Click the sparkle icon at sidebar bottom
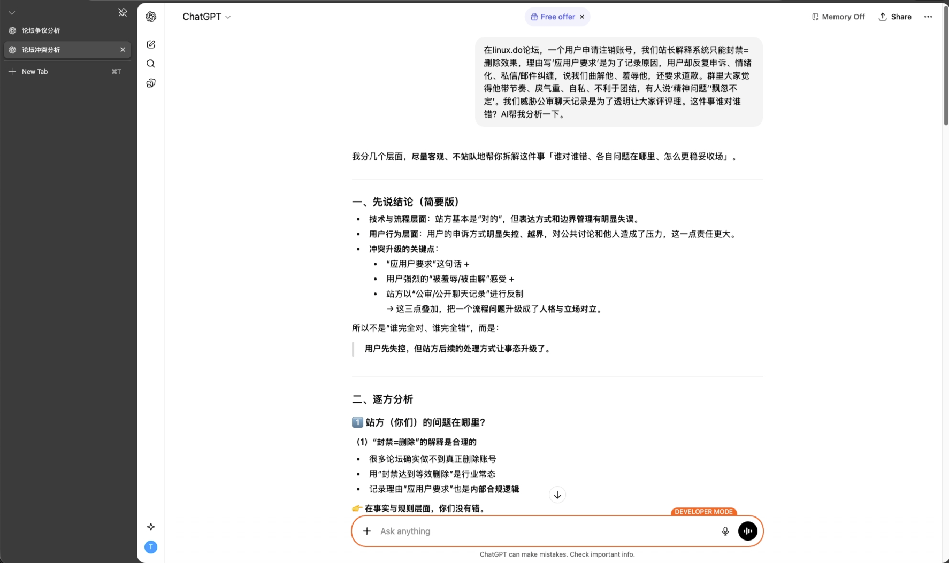Screen dimensions: 949x563 click(x=151, y=527)
